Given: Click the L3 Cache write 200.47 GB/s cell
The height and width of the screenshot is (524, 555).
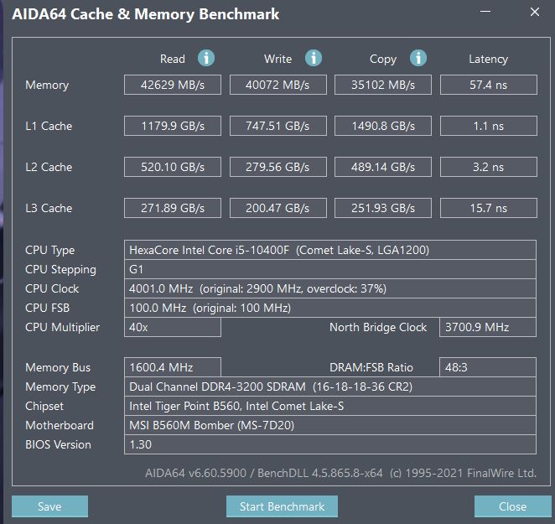Looking at the screenshot, I should tap(277, 208).
